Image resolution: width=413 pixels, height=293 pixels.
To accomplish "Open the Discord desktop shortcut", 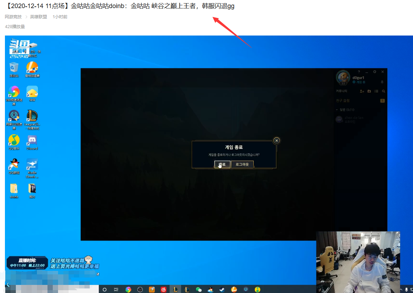I will [32, 142].
